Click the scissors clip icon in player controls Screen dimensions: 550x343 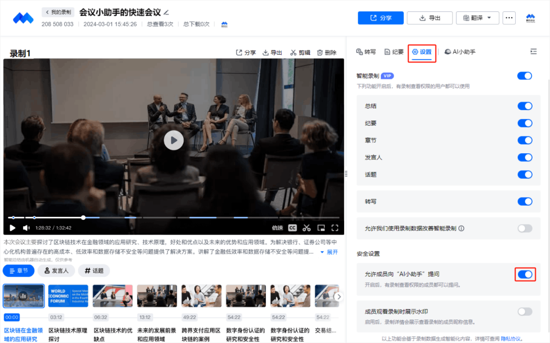coord(307,228)
